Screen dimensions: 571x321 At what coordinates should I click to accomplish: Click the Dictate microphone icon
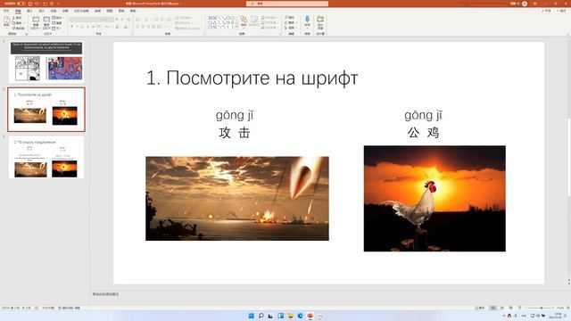(x=307, y=19)
